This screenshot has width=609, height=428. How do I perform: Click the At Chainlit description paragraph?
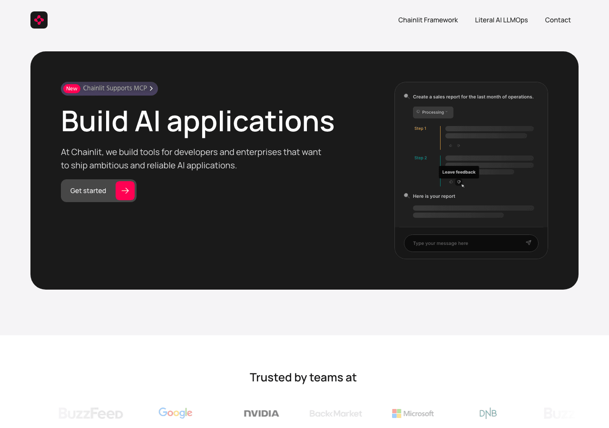coord(191,158)
